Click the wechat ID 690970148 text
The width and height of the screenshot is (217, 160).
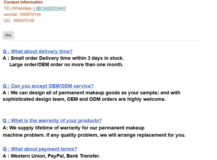pyautogui.click(x=22, y=14)
